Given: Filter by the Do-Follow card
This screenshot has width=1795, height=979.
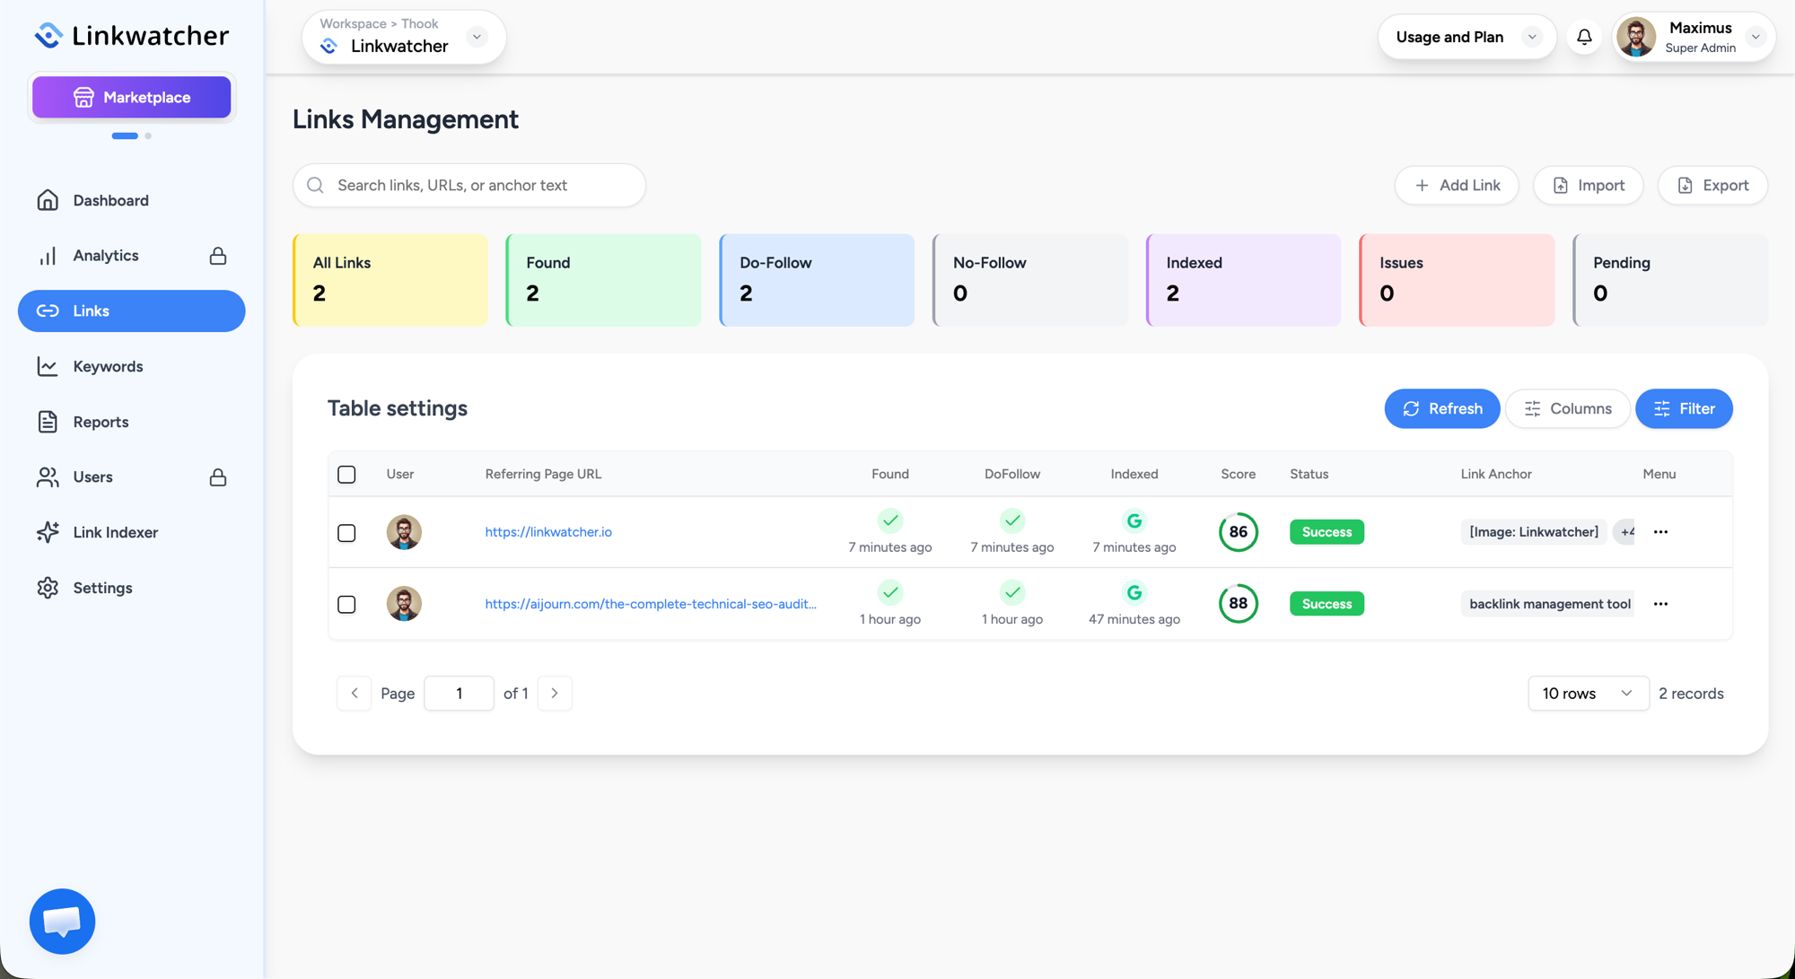Looking at the screenshot, I should [x=817, y=280].
